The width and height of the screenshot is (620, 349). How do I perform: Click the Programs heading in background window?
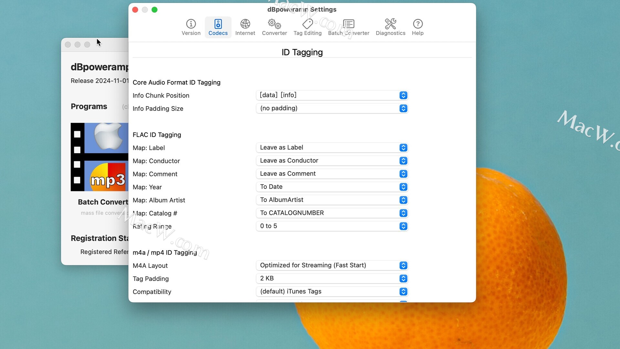pos(89,106)
